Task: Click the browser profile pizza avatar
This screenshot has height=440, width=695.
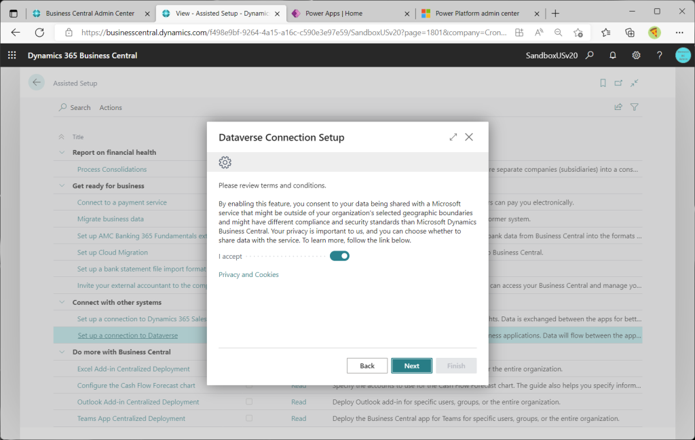Action: (x=654, y=33)
